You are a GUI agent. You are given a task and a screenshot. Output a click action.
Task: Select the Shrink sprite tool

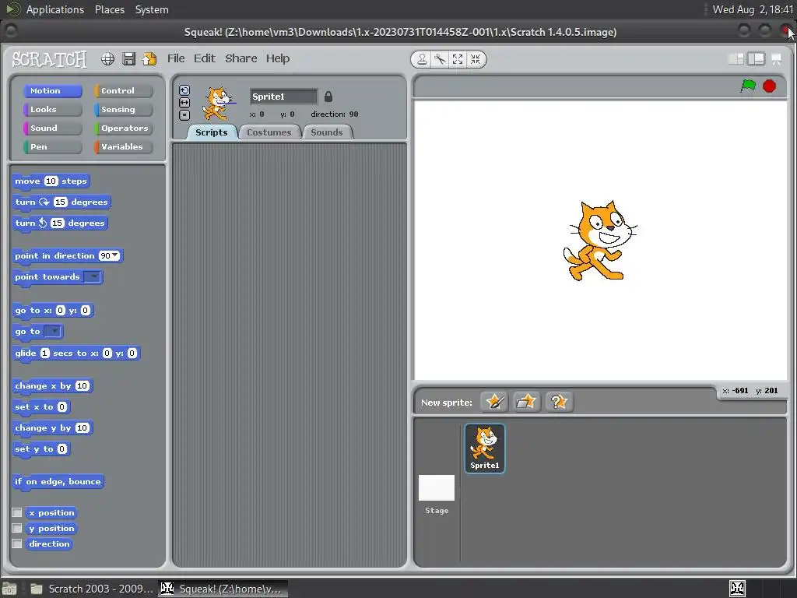pos(476,59)
